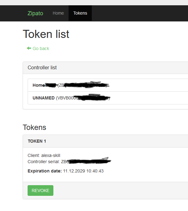The image size is (188, 211).
Task: Go to the Home navigation tab
Action: coord(58,13)
